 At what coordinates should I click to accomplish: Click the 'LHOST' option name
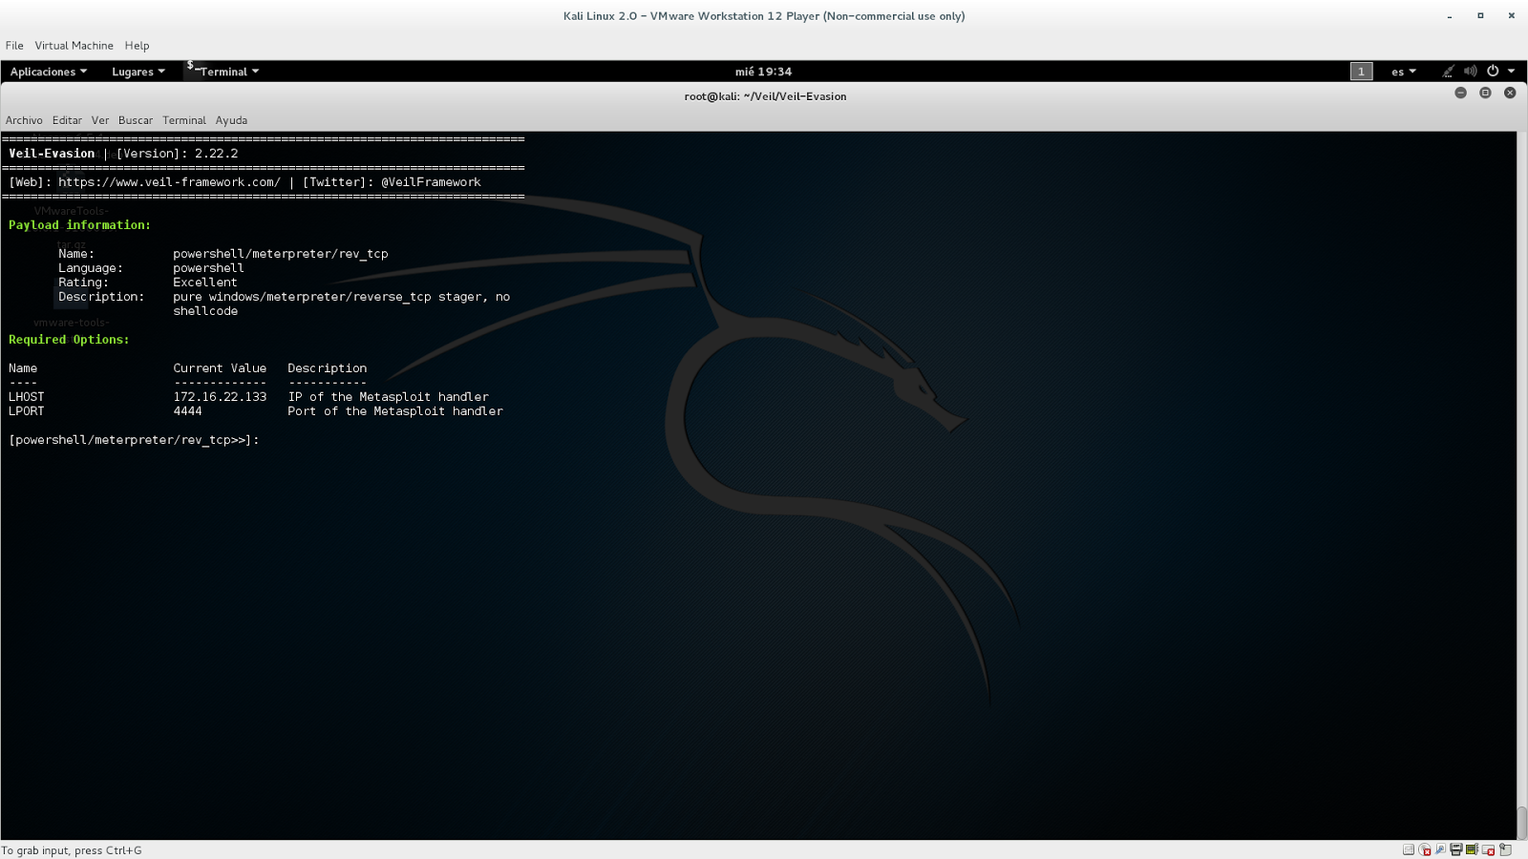tap(27, 397)
